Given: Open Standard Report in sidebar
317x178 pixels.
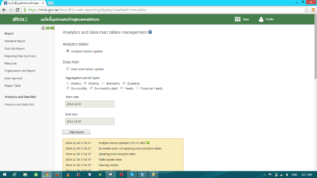Looking at the screenshot, I should (x=15, y=41).
